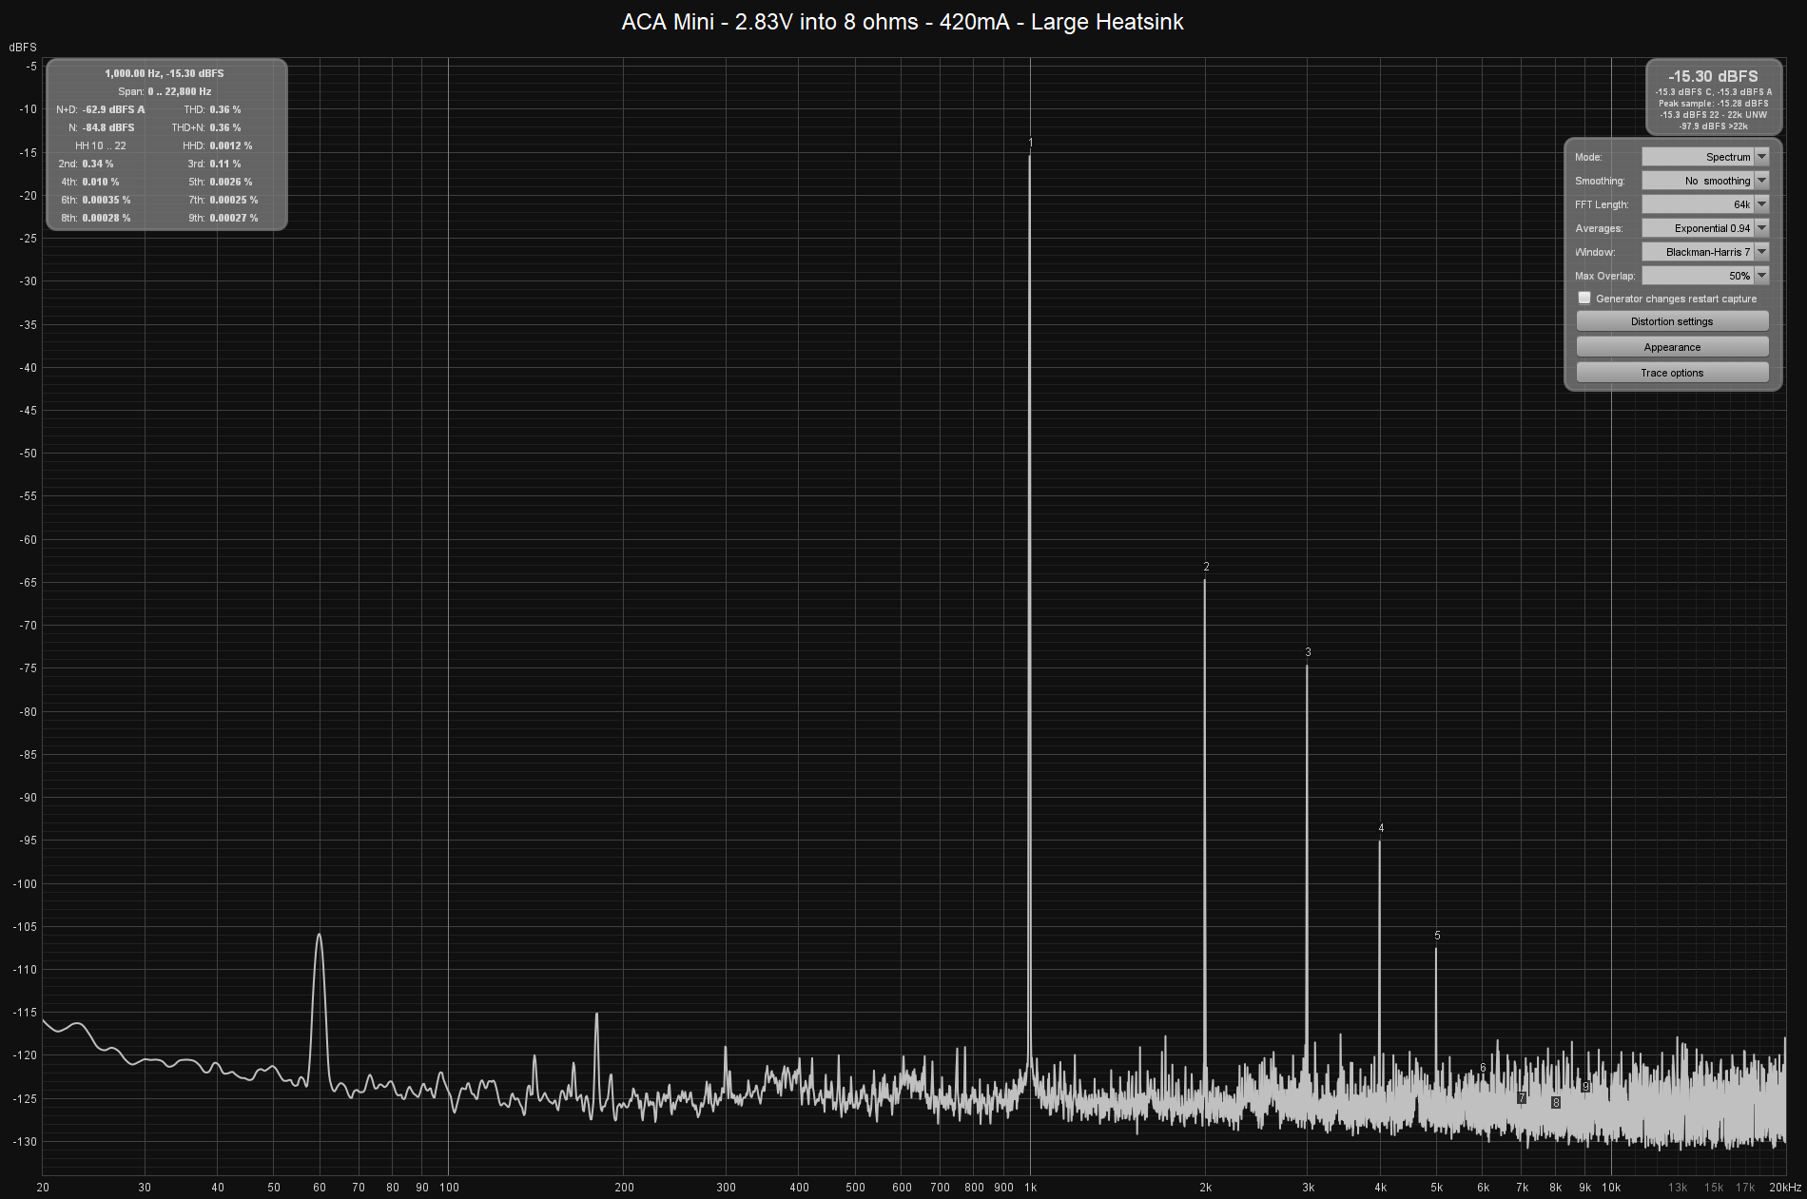Click the 1,000.00 Hz, -15.30 dBFS header
The height and width of the screenshot is (1199, 1807).
click(x=165, y=73)
